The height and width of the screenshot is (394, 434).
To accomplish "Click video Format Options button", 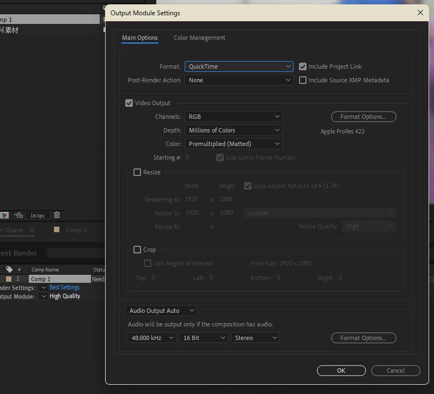I will (363, 117).
